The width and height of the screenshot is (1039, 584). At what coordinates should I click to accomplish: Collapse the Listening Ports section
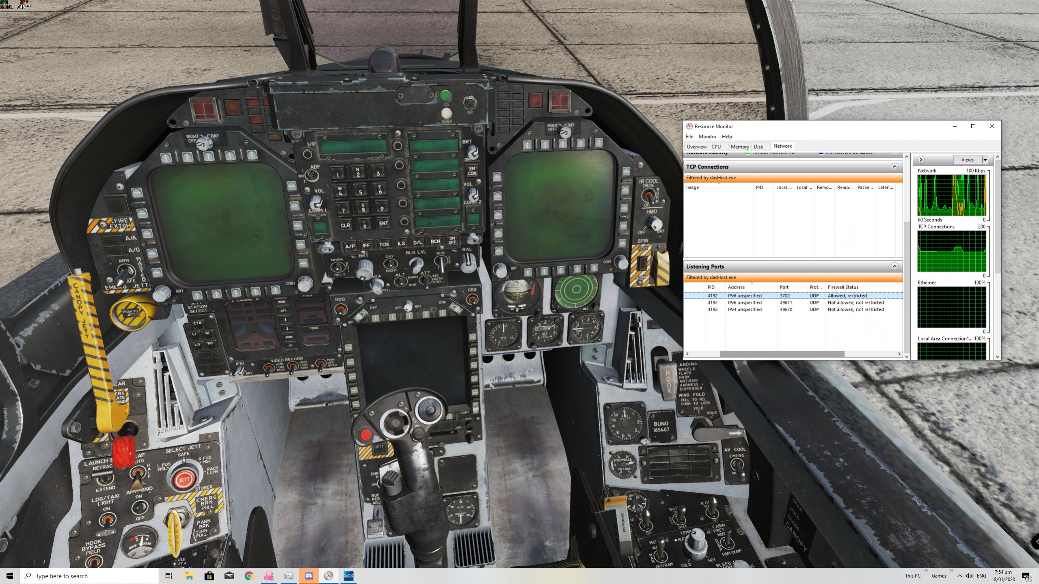[894, 266]
